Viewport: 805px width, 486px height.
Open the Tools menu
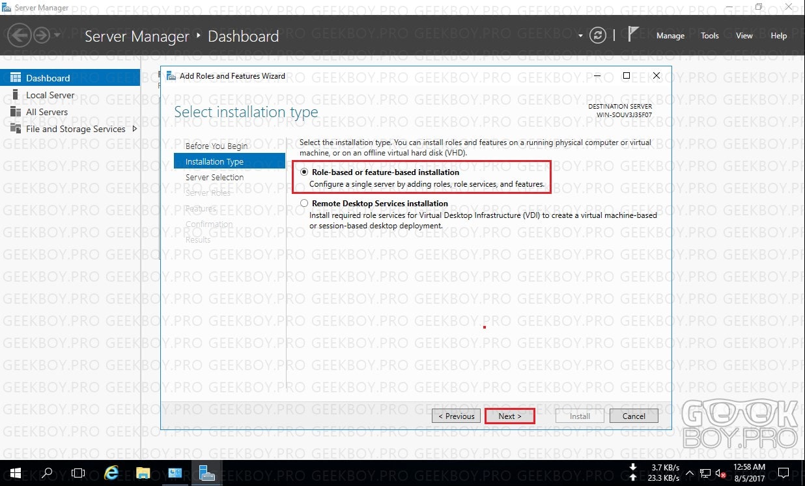(710, 36)
